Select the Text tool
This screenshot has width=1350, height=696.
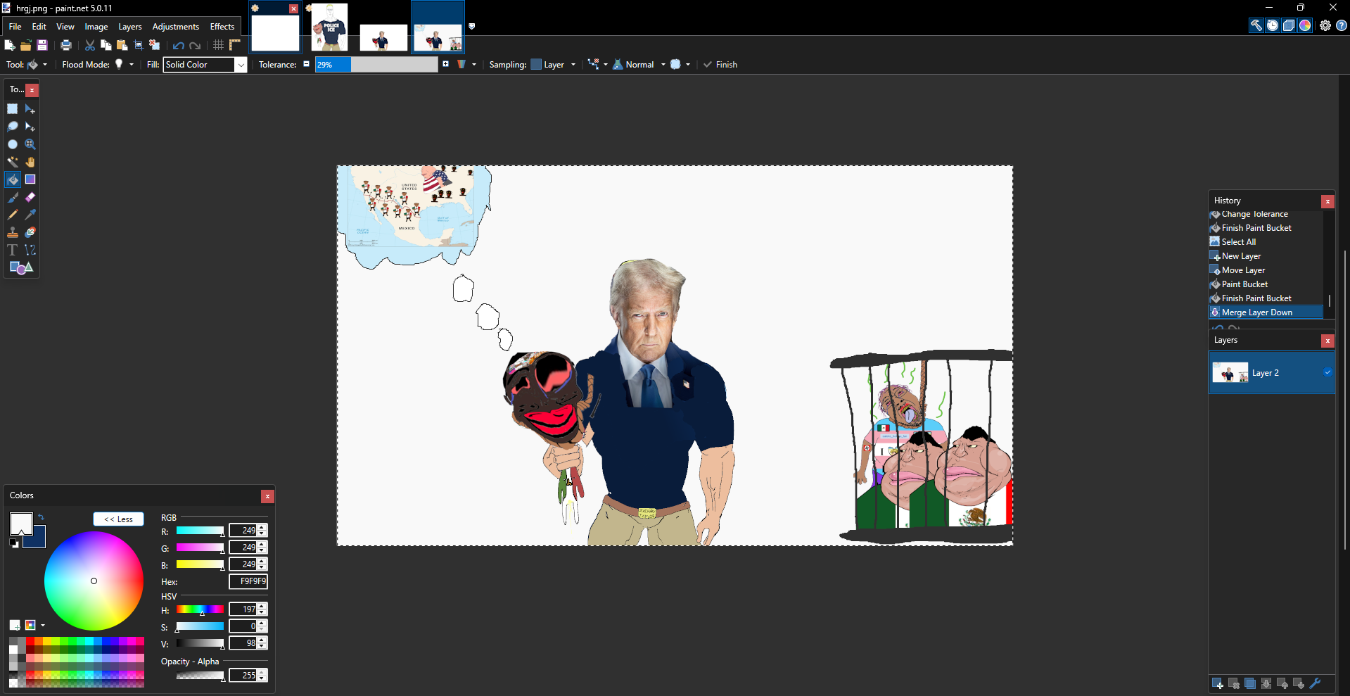click(x=13, y=250)
